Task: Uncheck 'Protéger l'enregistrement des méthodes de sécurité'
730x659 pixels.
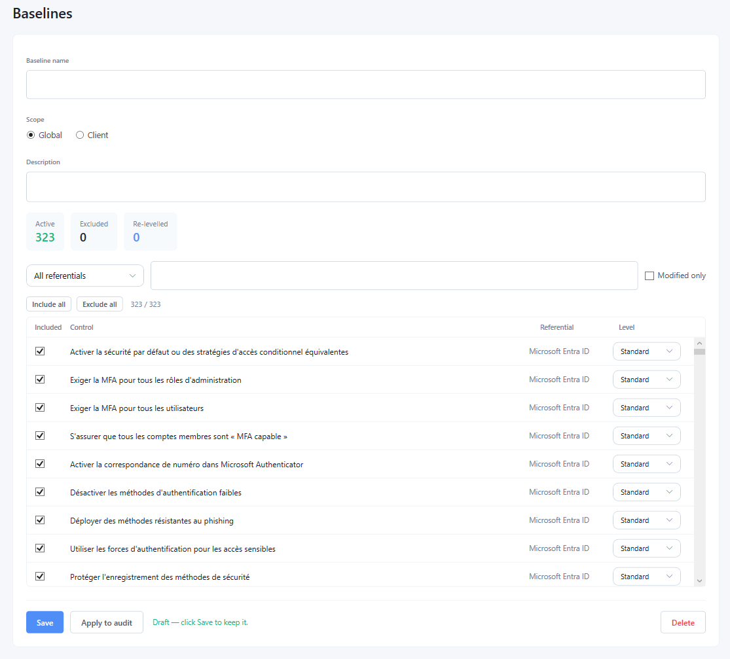Action: 40,577
